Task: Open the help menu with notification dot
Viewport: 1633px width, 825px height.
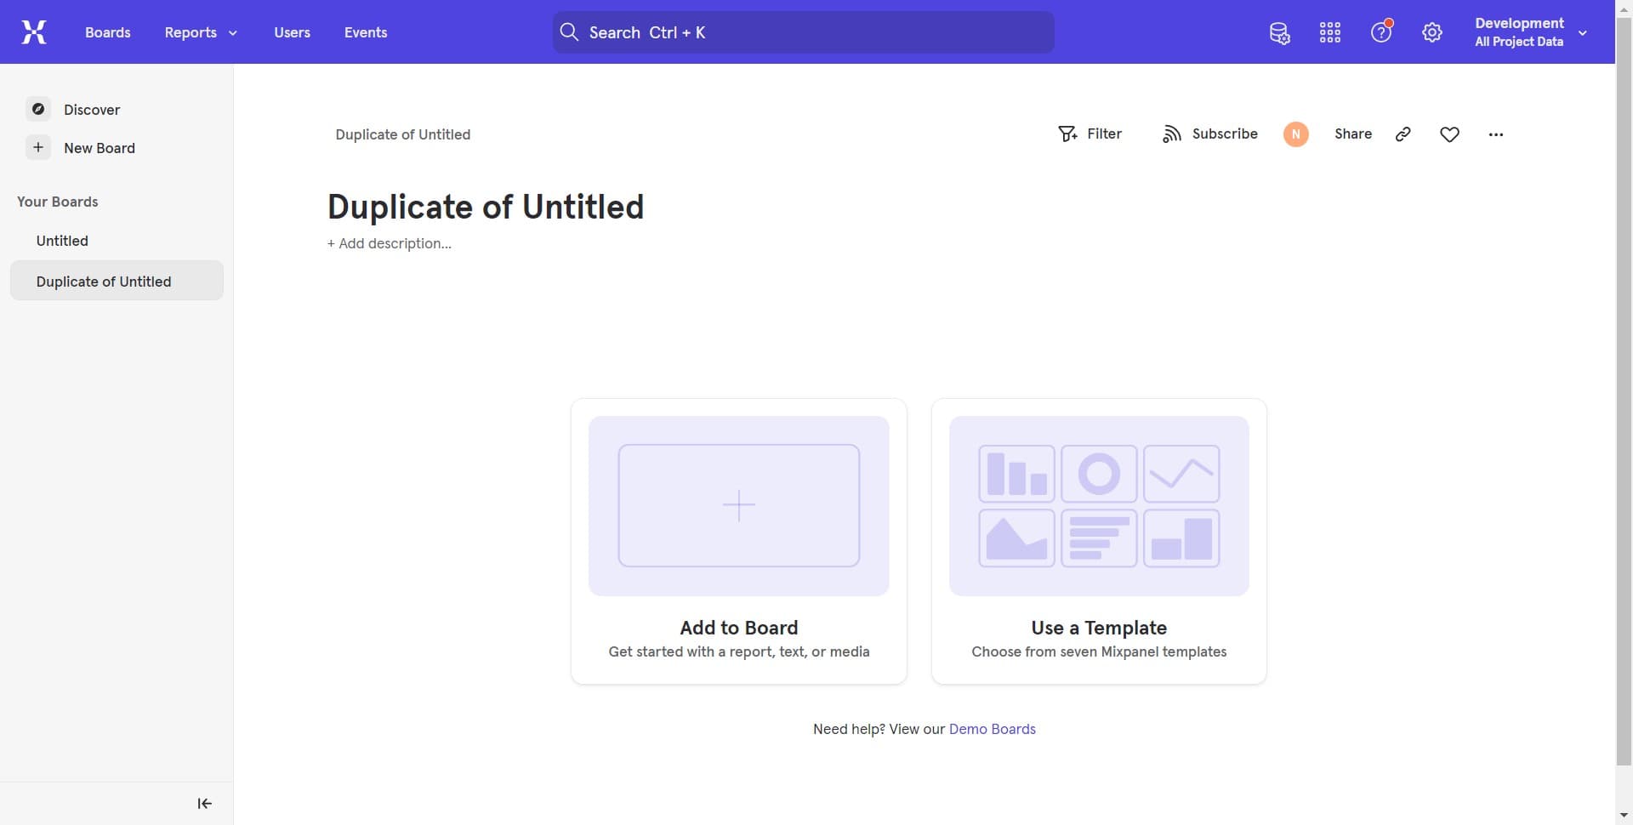Action: (1380, 32)
